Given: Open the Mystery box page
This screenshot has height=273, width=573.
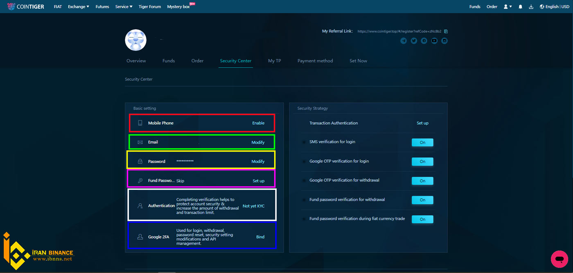Looking at the screenshot, I should point(178,7).
